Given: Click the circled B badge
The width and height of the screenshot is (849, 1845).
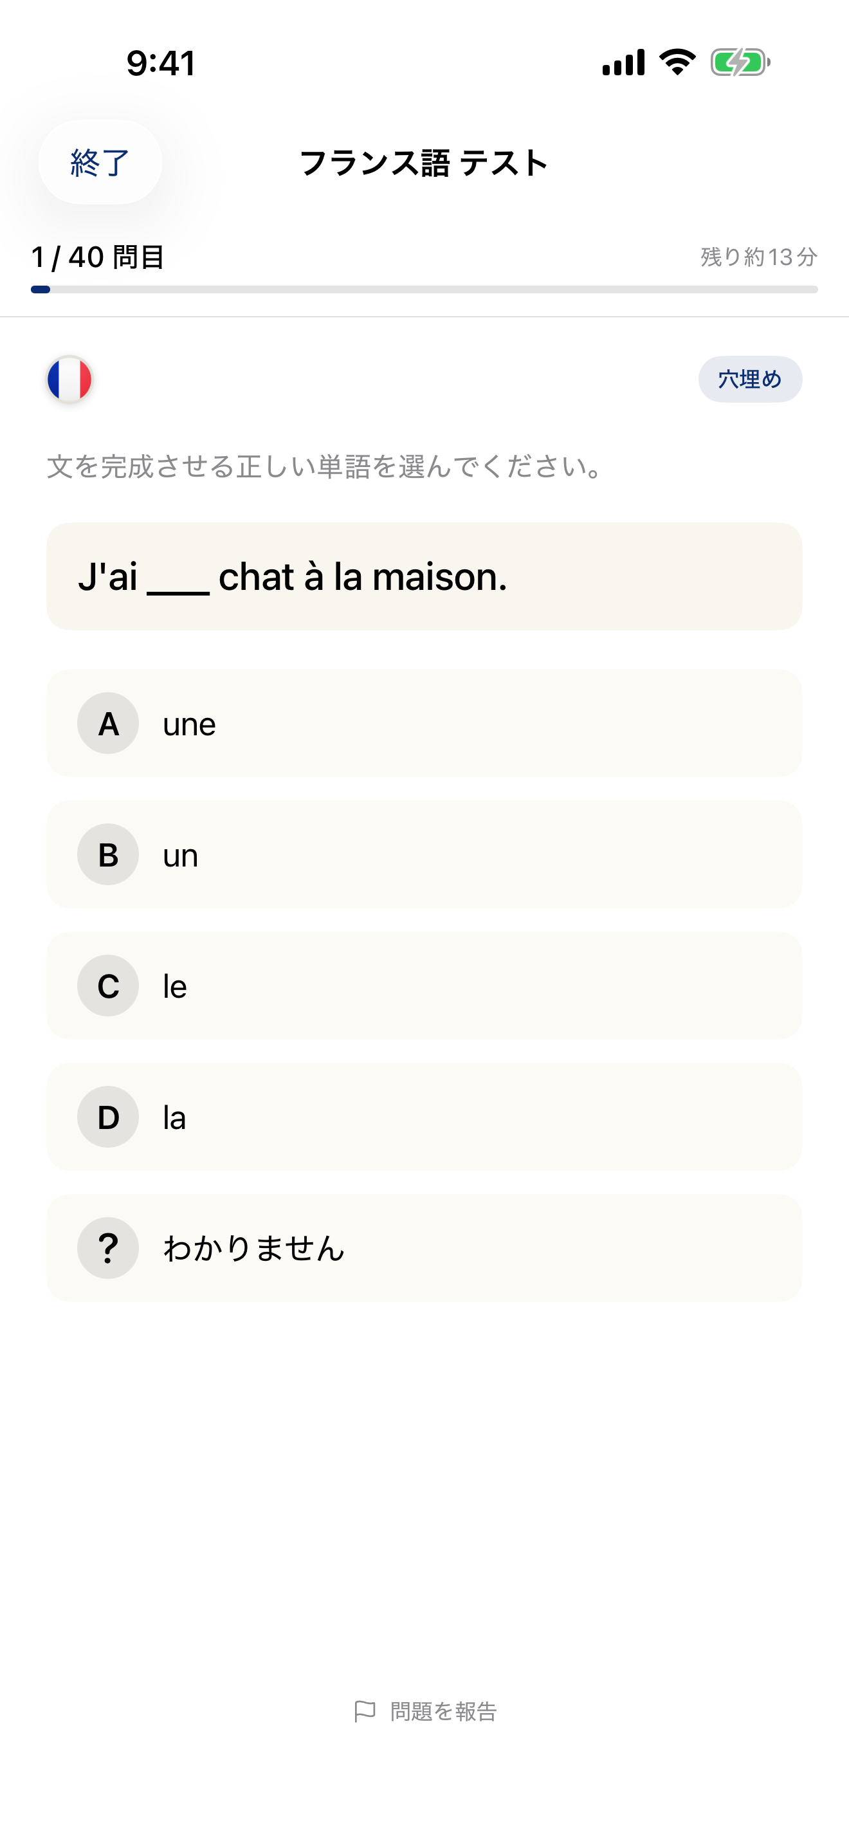Looking at the screenshot, I should 107,854.
